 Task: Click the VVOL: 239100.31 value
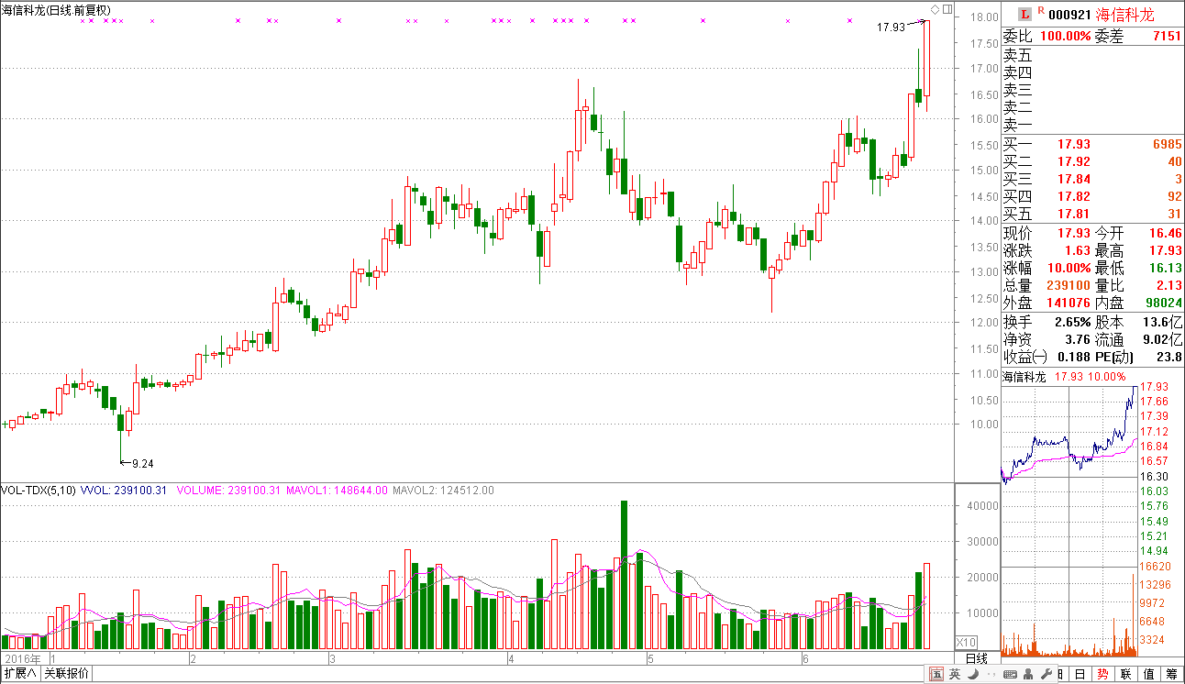tap(124, 491)
